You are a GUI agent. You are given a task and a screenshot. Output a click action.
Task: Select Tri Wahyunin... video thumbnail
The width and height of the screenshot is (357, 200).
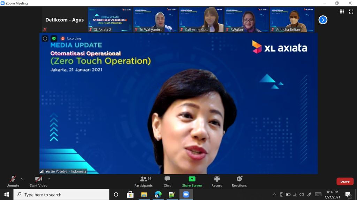155,20
